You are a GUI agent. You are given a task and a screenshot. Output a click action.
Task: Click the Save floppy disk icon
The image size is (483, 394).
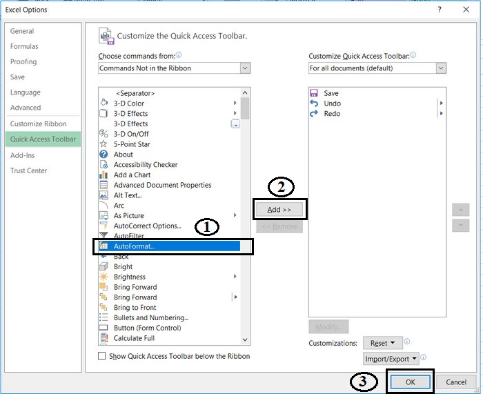(x=314, y=93)
